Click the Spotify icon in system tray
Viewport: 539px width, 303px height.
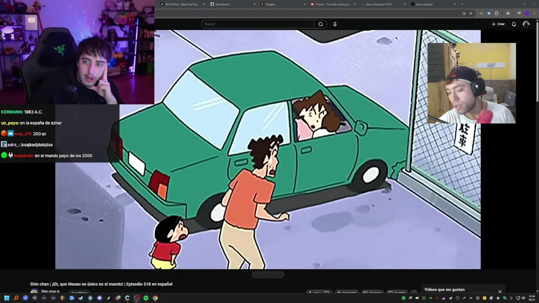pyautogui.click(x=403, y=298)
